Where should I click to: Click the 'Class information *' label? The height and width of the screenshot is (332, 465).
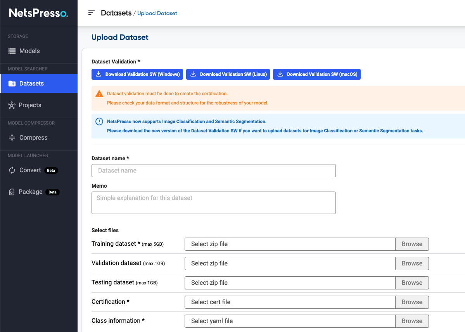click(x=118, y=321)
